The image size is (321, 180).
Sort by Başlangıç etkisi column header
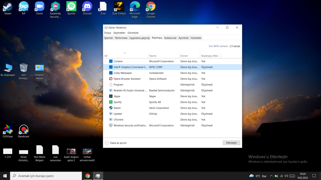pos(210,55)
